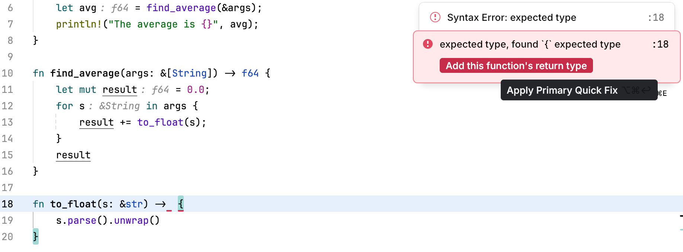Select the "Syntax Error: expected type" entry
This screenshot has width=683, height=252.
click(x=512, y=17)
